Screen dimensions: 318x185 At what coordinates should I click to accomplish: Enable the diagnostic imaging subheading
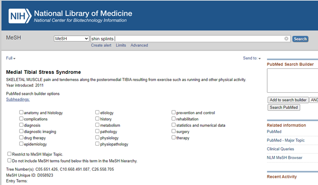coord(21,131)
